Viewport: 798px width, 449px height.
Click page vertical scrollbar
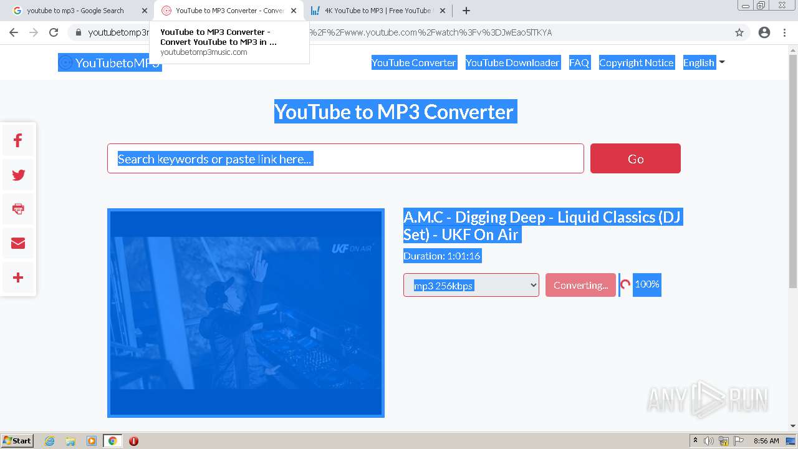[x=793, y=171]
